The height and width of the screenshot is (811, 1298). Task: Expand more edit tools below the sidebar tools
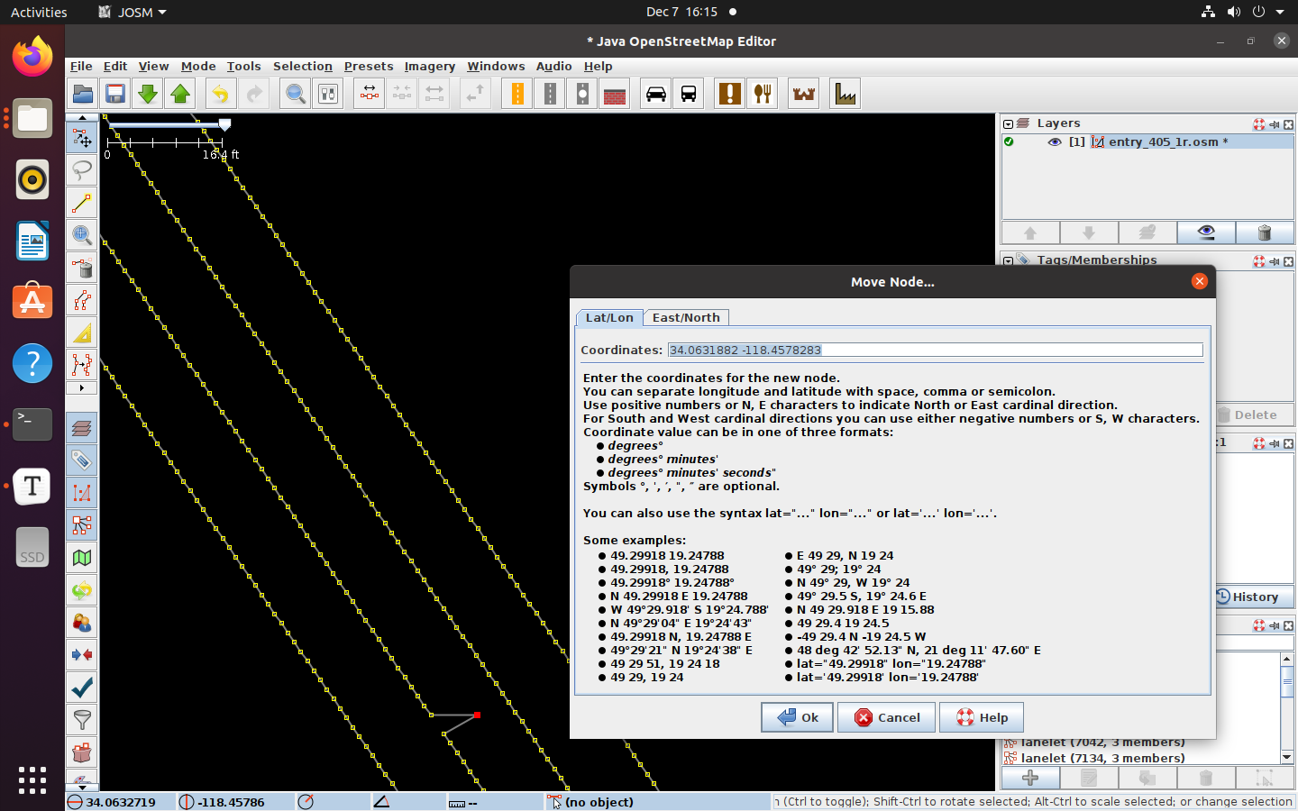click(x=82, y=388)
